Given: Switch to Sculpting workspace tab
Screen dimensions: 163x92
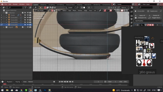Looking at the screenshot, I should point(51,5).
